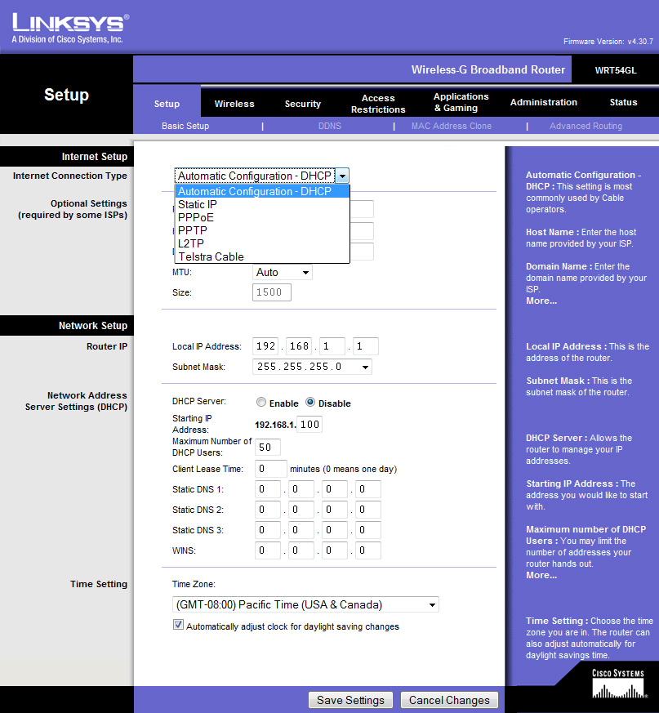
Task: Click Cancel Changes button
Action: click(449, 700)
